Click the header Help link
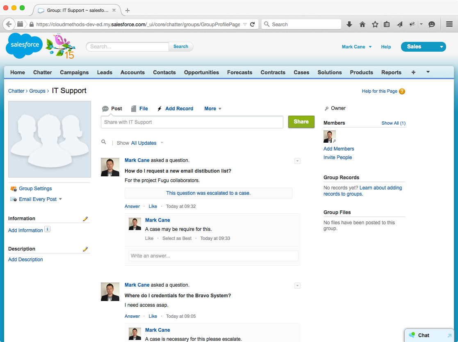Screen dimensions: 458x342 386,47
